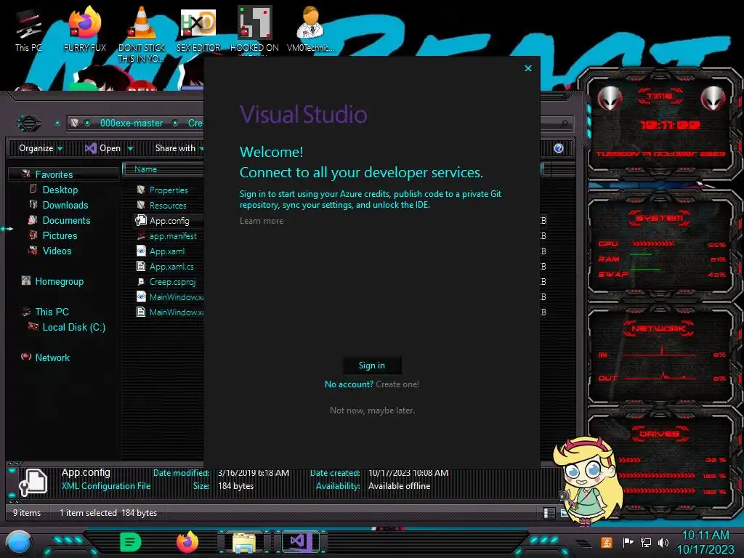Image resolution: width=744 pixels, height=558 pixels.
Task: Open VM0Technic desktop shortcut
Action: tap(311, 31)
